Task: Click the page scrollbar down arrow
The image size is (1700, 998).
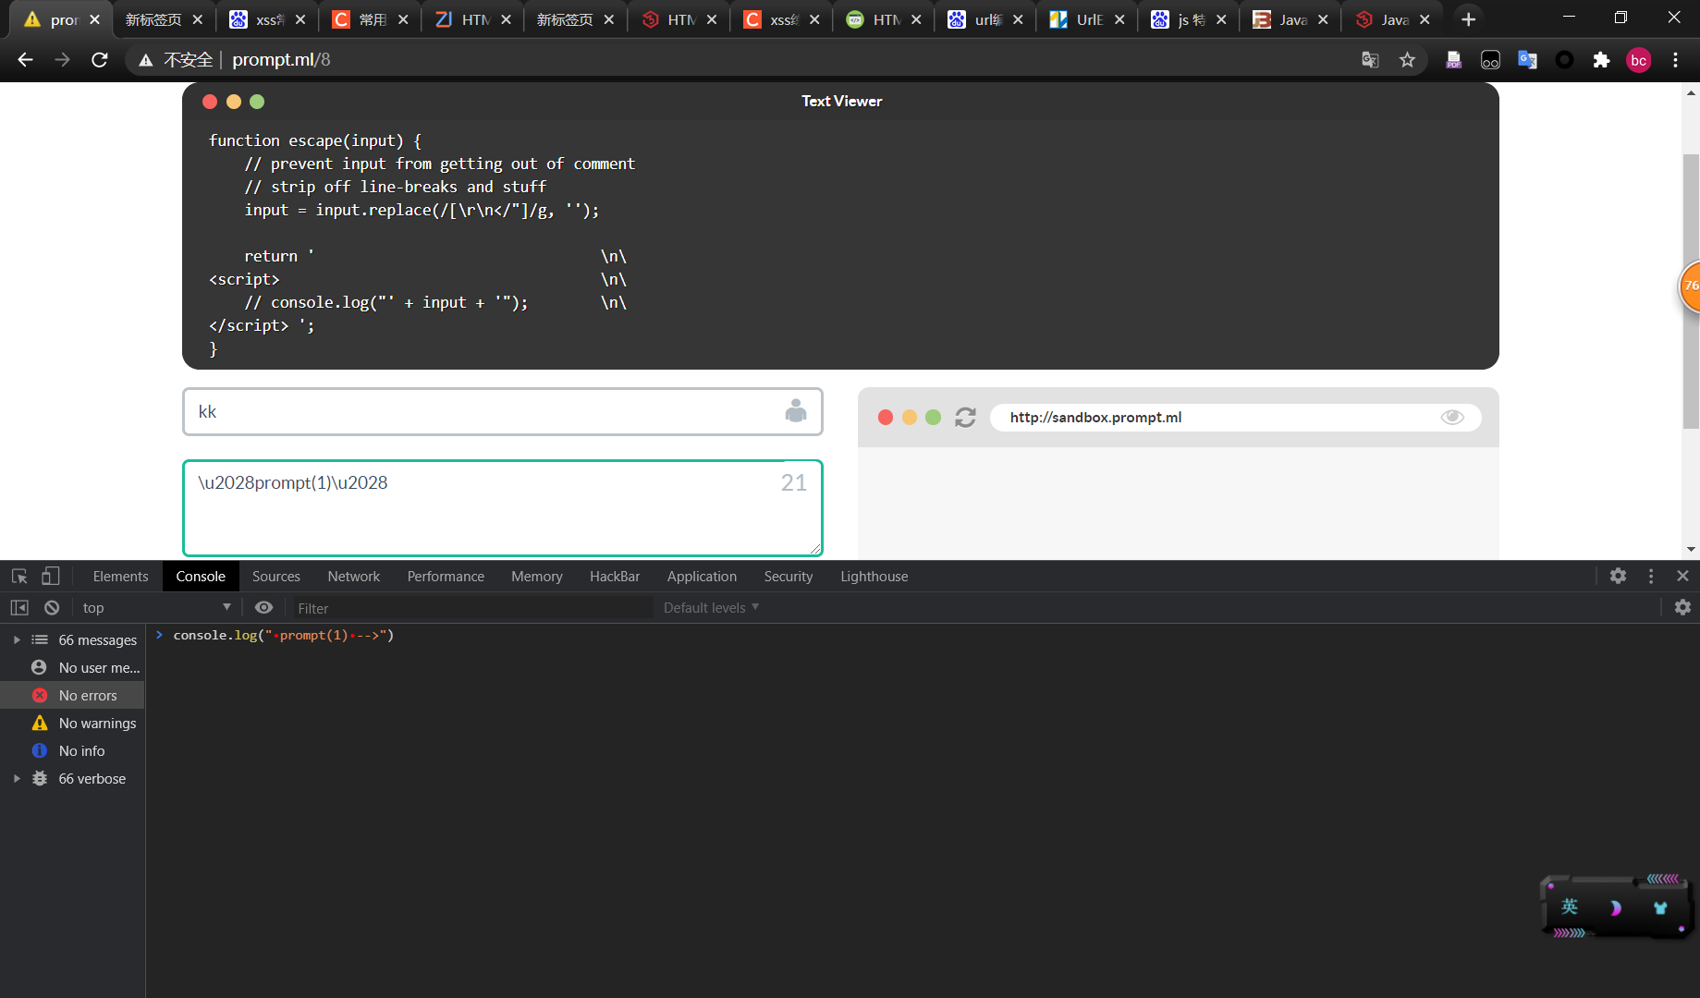Action: click(1691, 549)
